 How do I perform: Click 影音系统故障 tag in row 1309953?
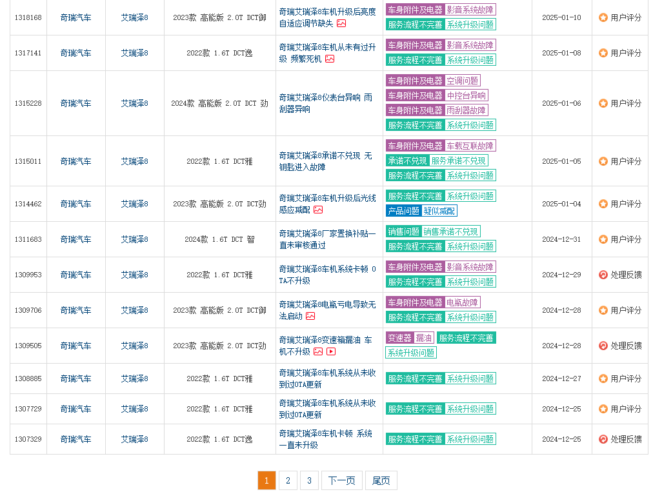pyautogui.click(x=470, y=267)
